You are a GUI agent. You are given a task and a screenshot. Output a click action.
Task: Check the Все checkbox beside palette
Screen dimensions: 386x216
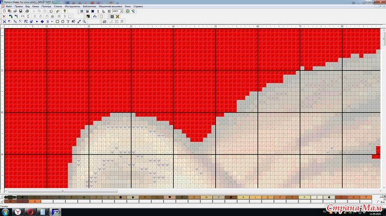[378, 202]
